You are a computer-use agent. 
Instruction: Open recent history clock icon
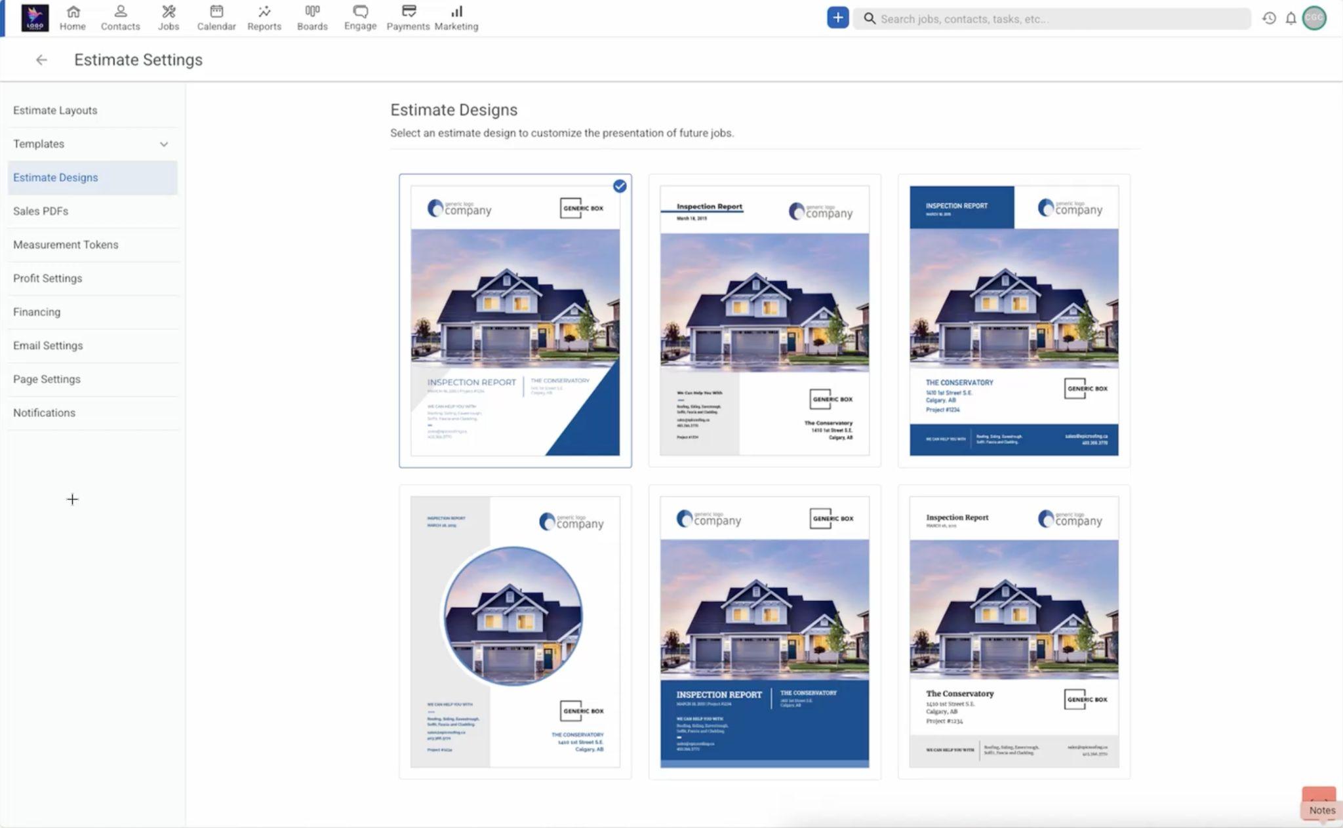click(x=1270, y=18)
